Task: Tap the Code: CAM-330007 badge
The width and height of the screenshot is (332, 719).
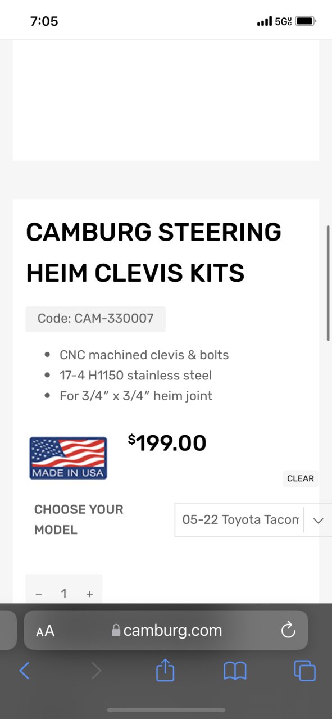Action: [x=95, y=319]
